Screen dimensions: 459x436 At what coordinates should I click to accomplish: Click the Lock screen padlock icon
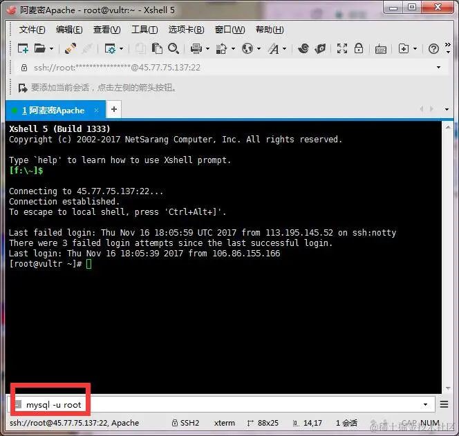pos(359,48)
